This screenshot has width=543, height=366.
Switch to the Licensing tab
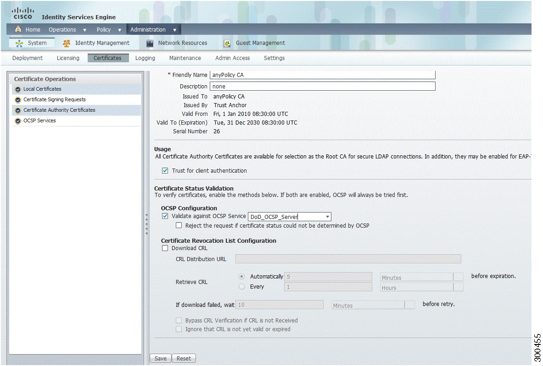68,58
